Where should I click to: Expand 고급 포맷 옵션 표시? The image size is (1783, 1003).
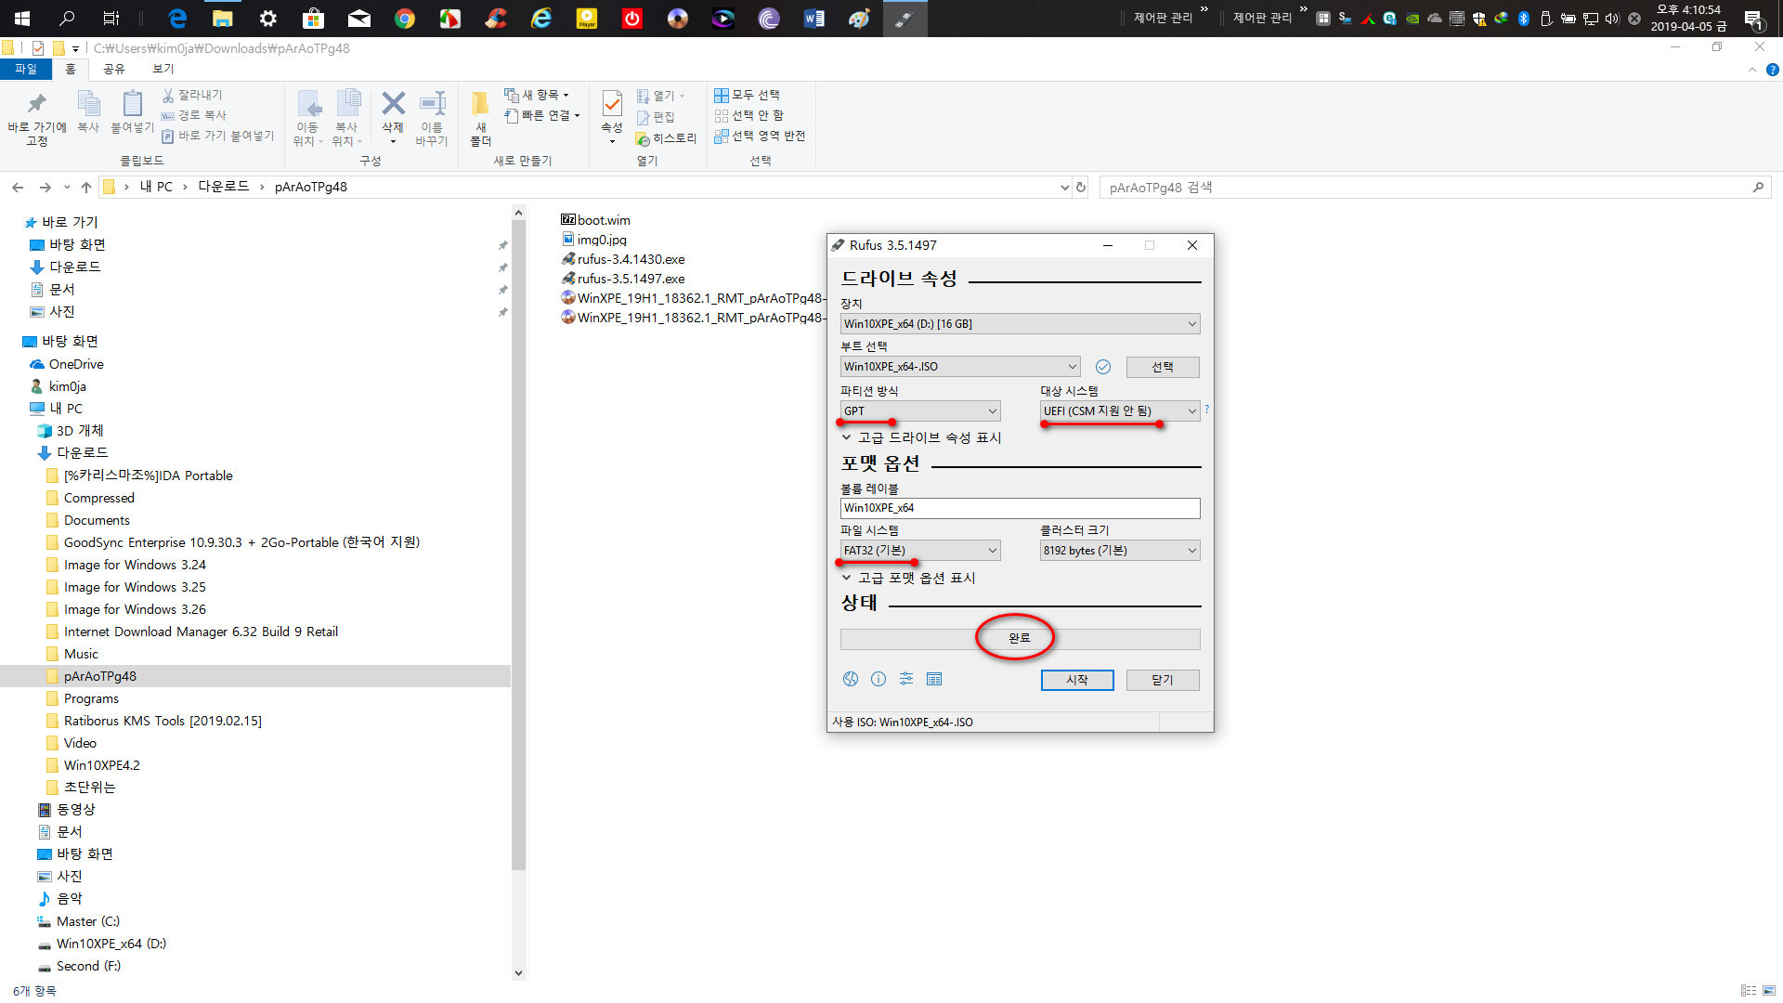coord(908,578)
